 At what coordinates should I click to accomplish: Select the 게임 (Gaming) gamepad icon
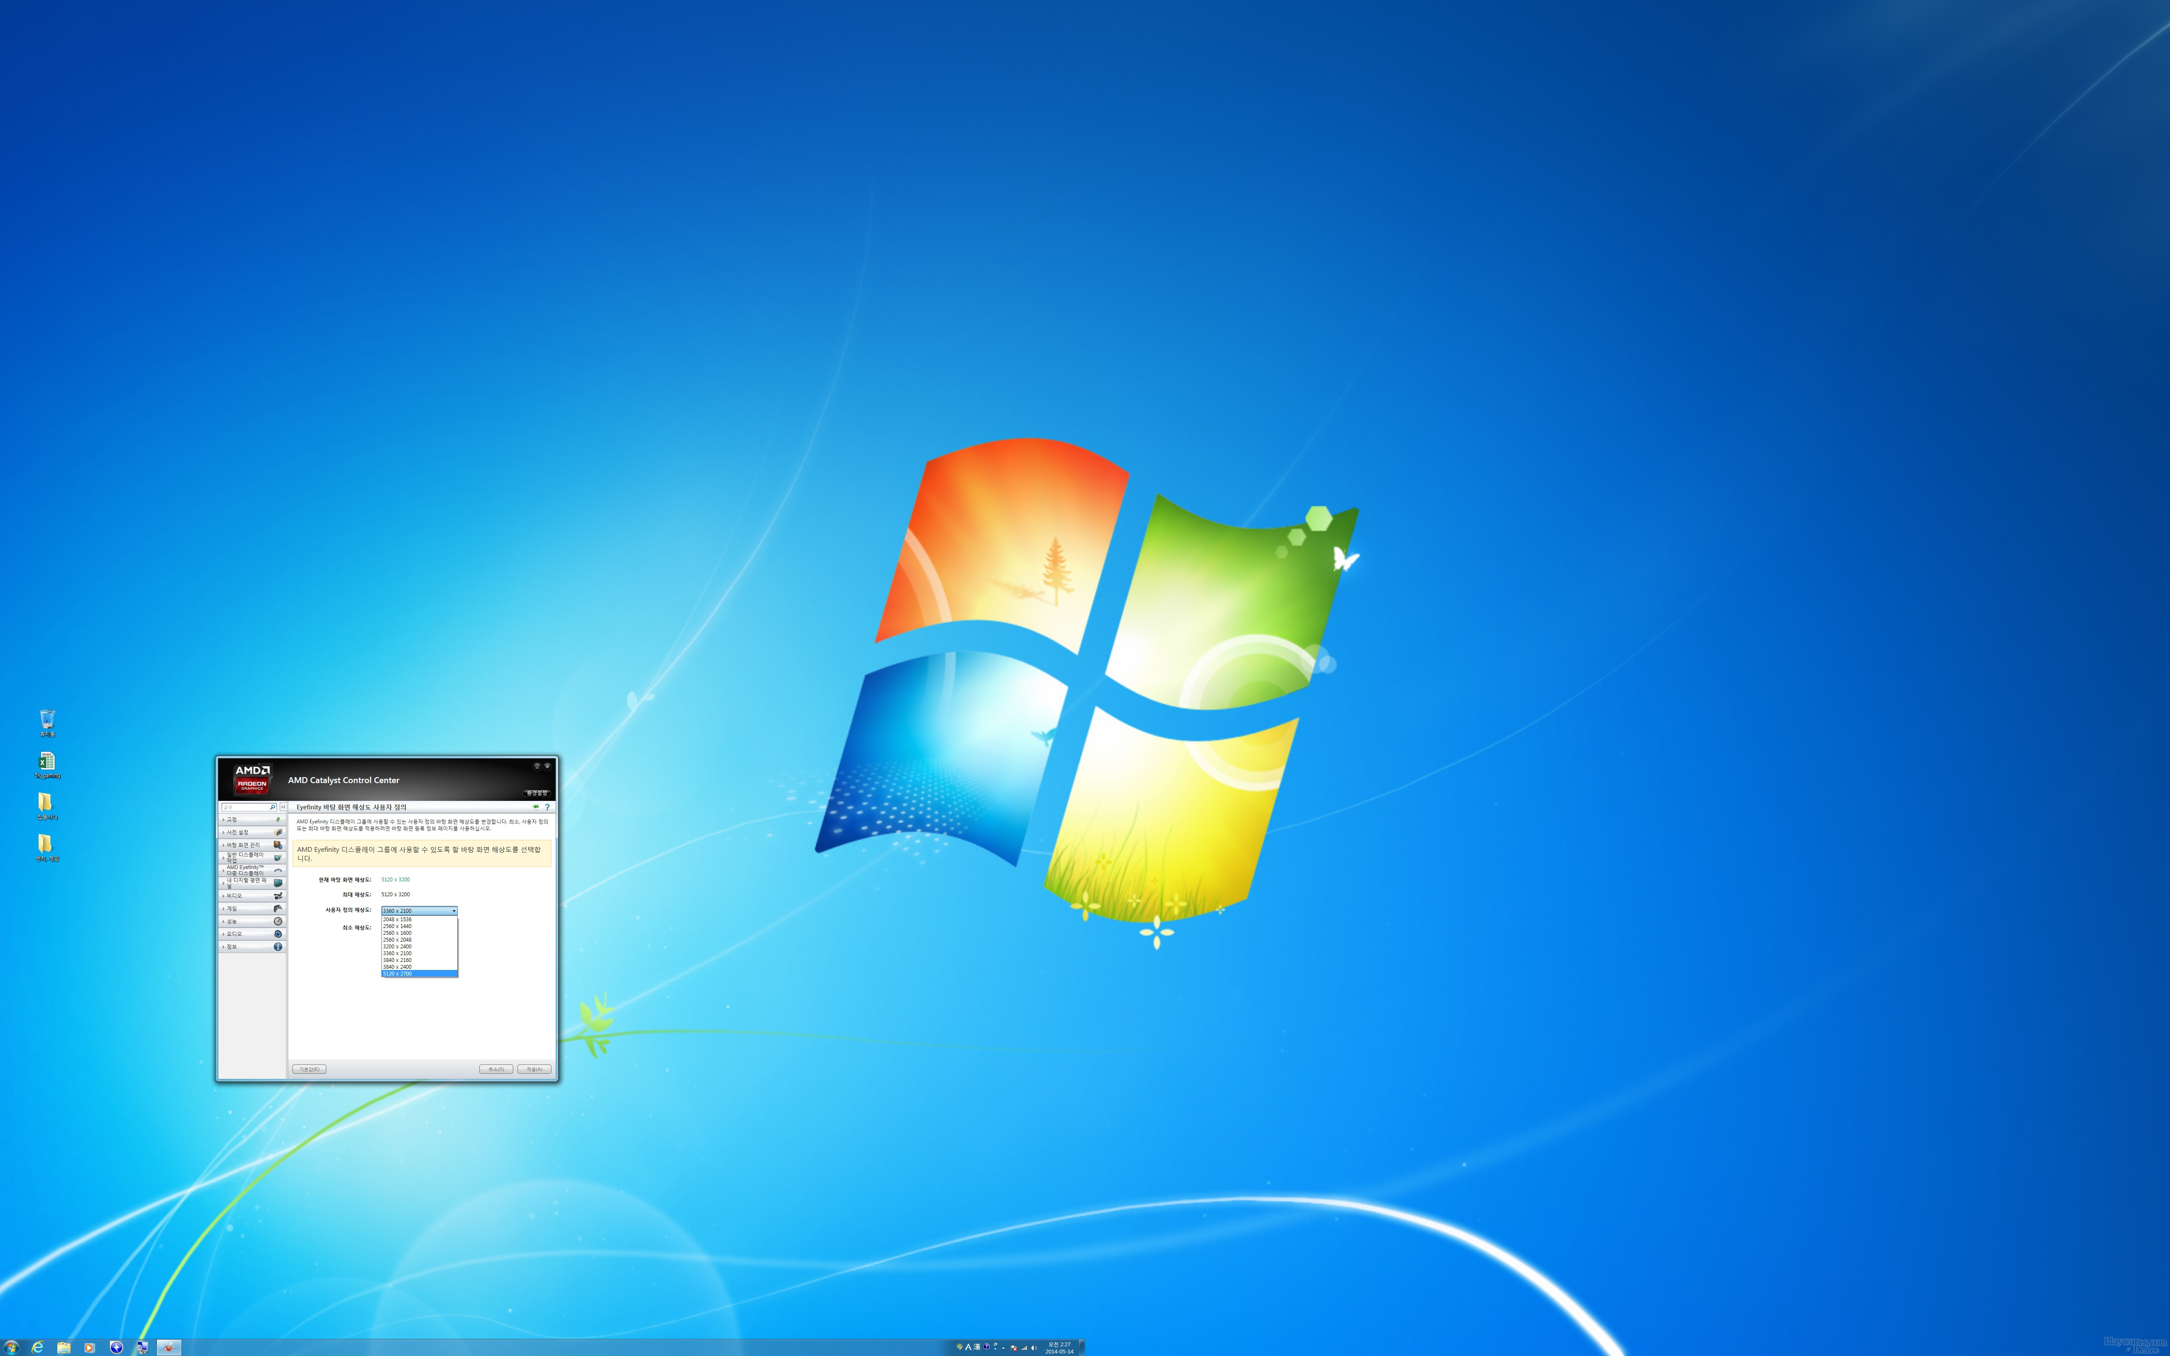(x=278, y=909)
